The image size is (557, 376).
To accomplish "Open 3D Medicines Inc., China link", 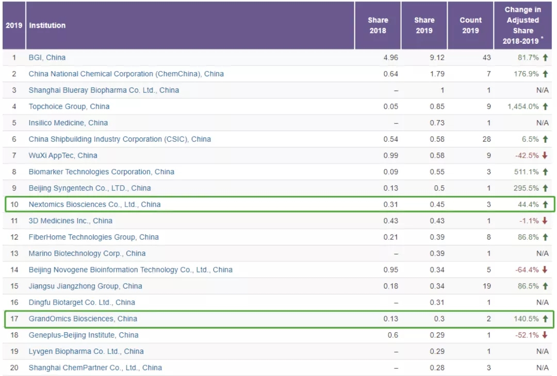I will (70, 221).
